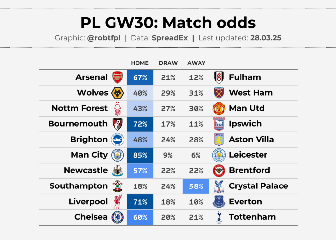Select the Liverpool L.F.C. crest
Screen dimensions: 336x240
117,202
